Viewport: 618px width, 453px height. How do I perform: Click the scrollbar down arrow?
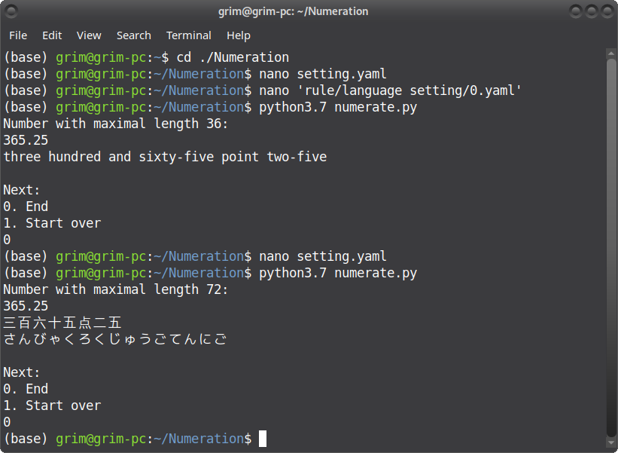click(611, 442)
